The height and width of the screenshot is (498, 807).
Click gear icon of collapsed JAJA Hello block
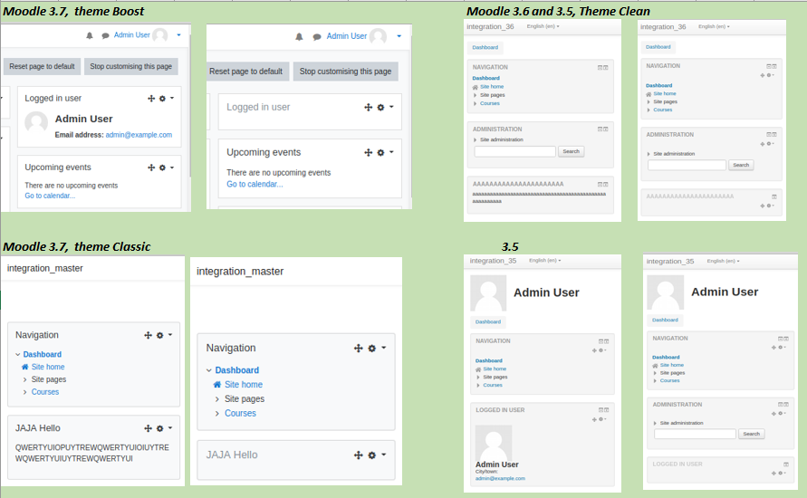372,455
